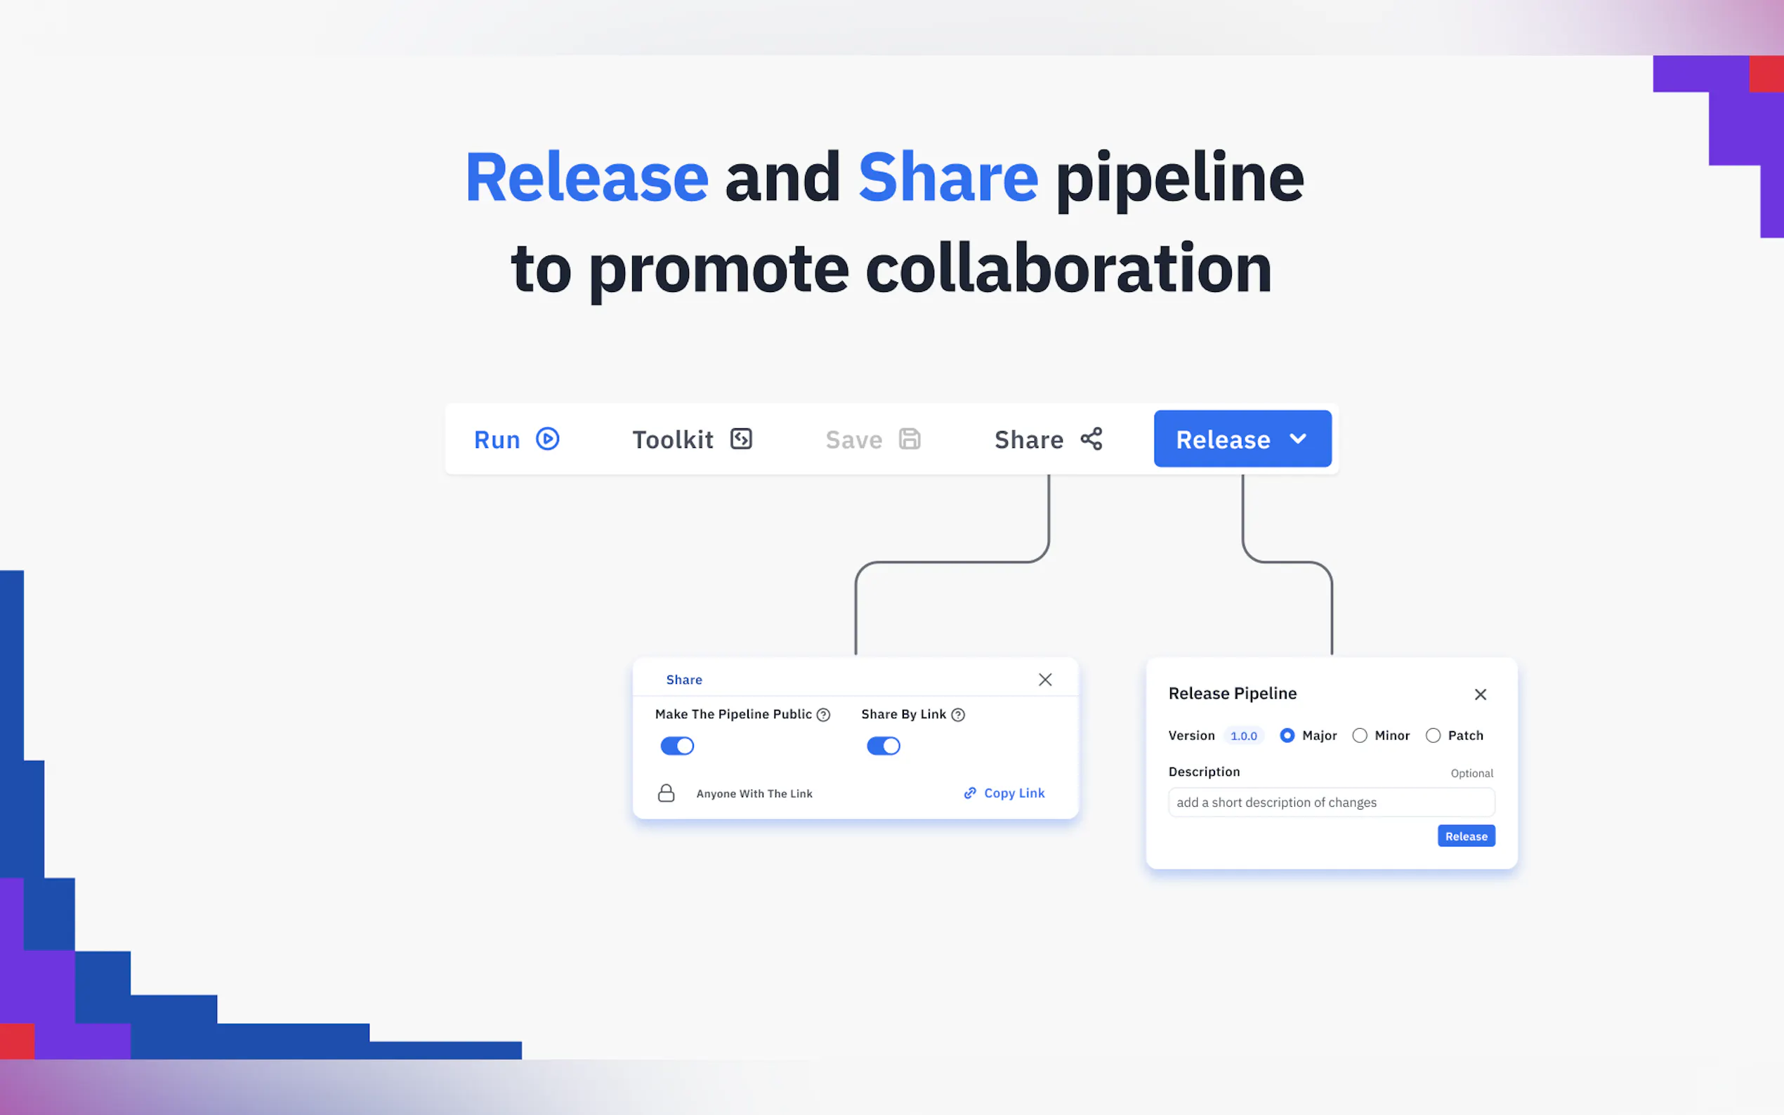
Task: Disable the Share By Link switch
Action: [883, 746]
